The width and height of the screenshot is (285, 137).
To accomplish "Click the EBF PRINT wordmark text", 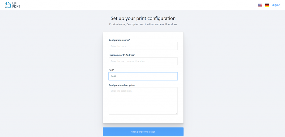I will pyautogui.click(x=16, y=5).
